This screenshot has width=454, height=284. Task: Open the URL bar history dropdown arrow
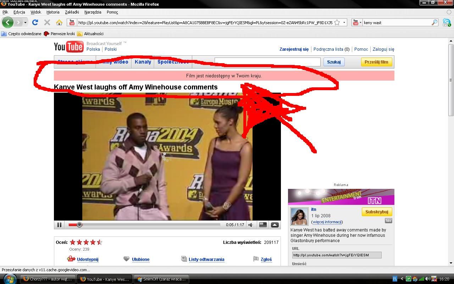tap(344, 22)
